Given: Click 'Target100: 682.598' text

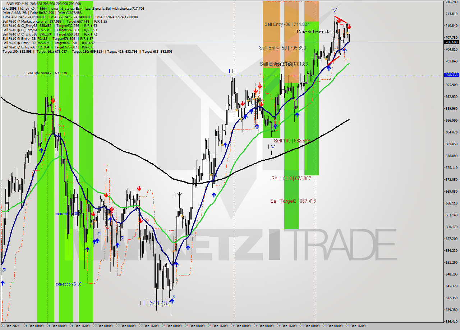Looking at the screenshot, I should pos(17,51).
